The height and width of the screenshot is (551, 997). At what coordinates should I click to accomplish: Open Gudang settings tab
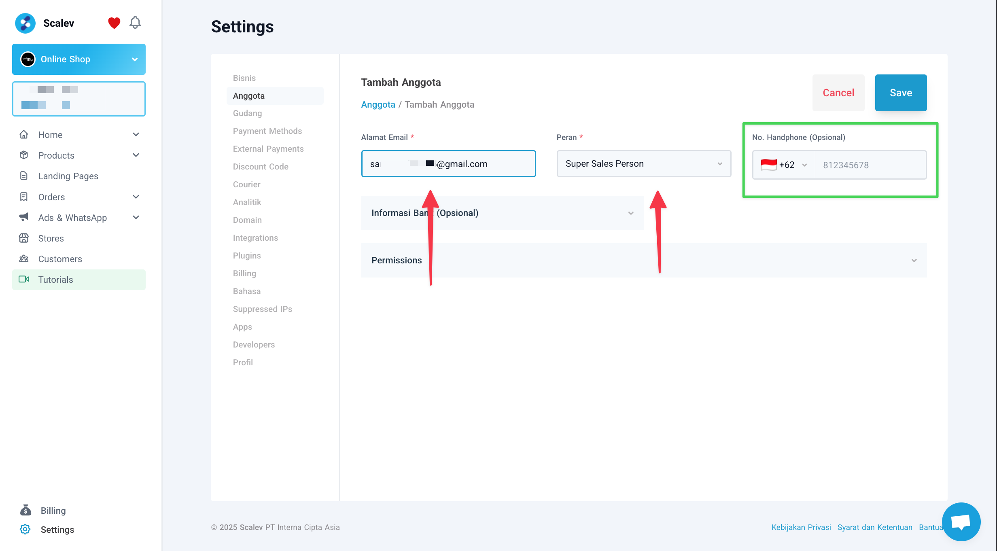247,113
